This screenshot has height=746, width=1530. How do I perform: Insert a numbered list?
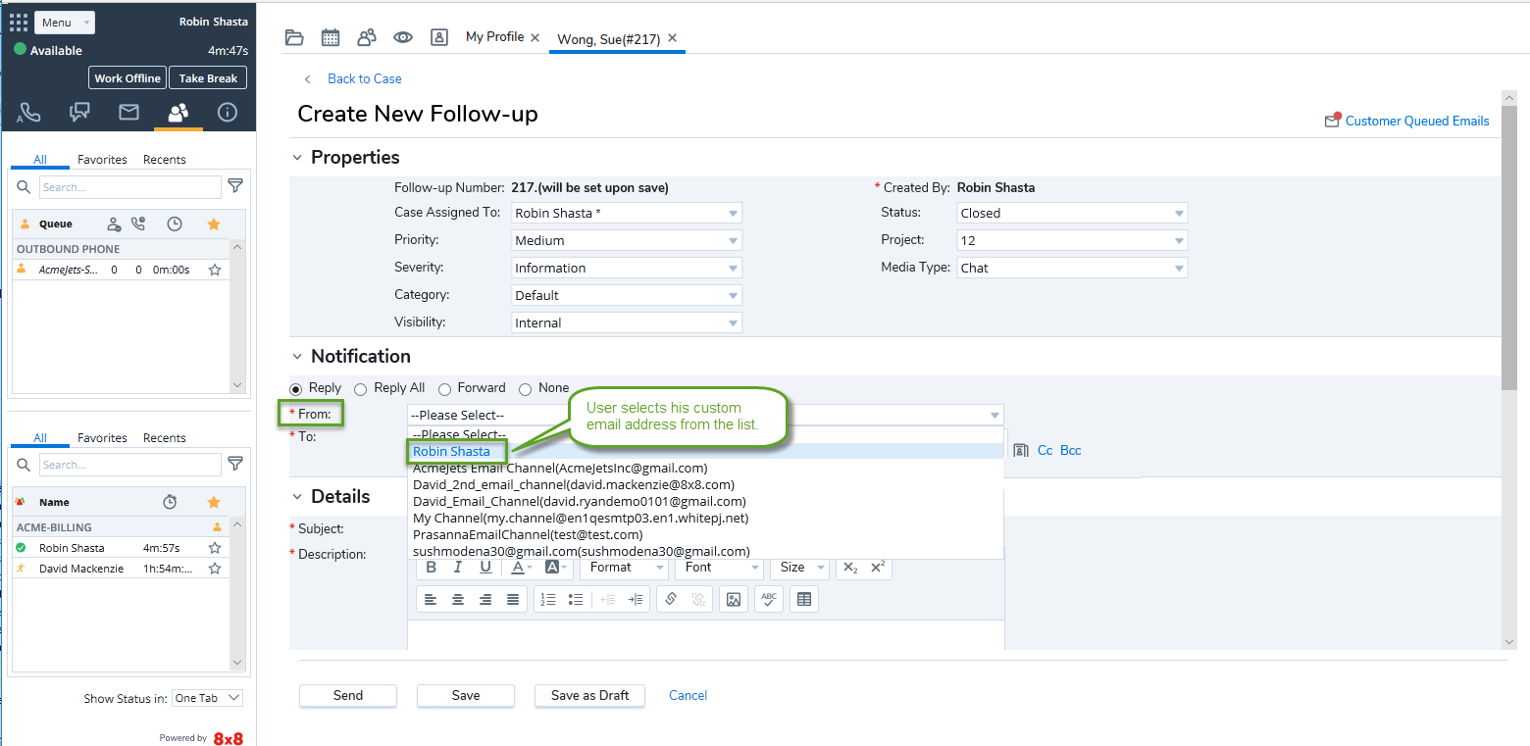pos(548,599)
